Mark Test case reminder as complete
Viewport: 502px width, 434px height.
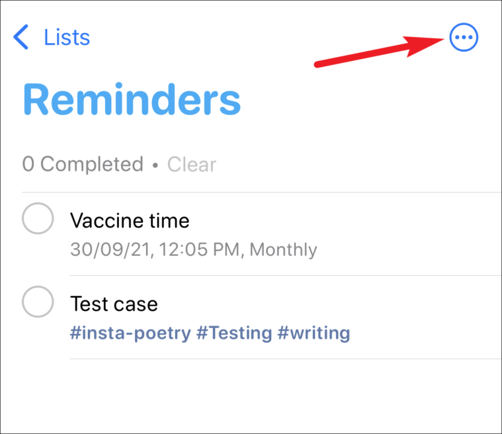coord(38,302)
